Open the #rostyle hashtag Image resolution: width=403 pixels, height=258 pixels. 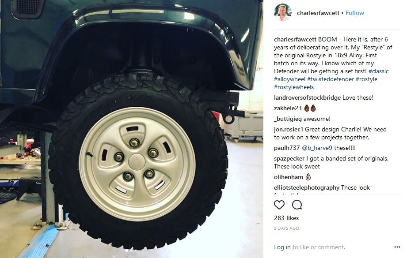pyautogui.click(x=366, y=79)
